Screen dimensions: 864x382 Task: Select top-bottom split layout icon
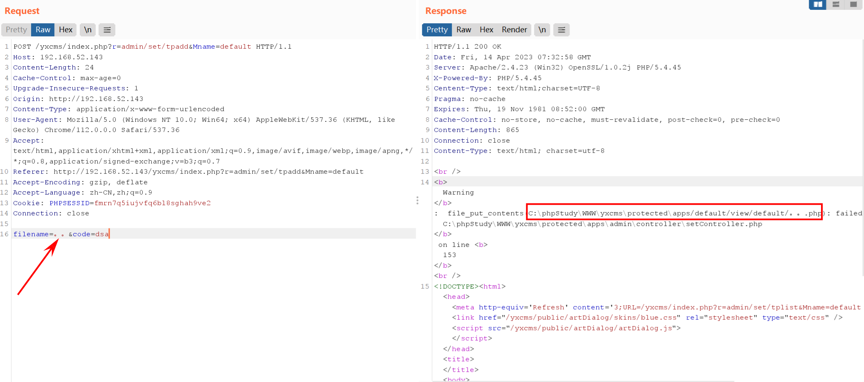point(836,4)
